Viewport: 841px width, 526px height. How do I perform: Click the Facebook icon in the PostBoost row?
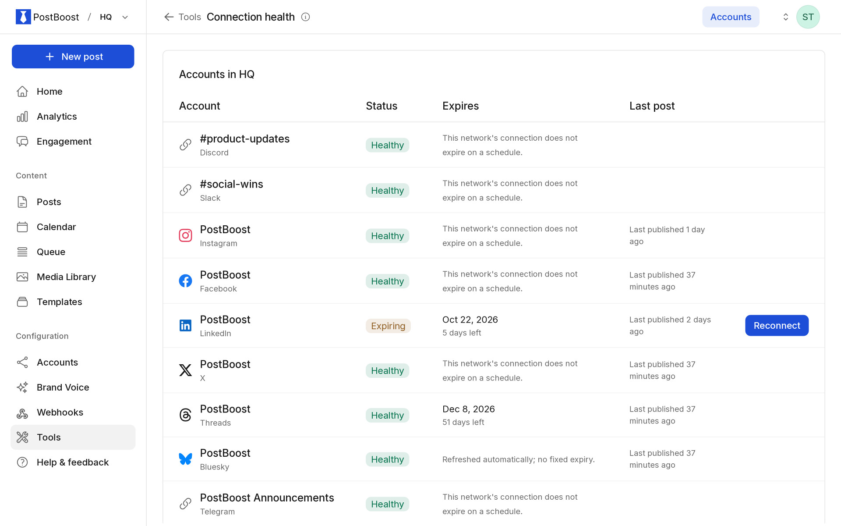tap(185, 281)
